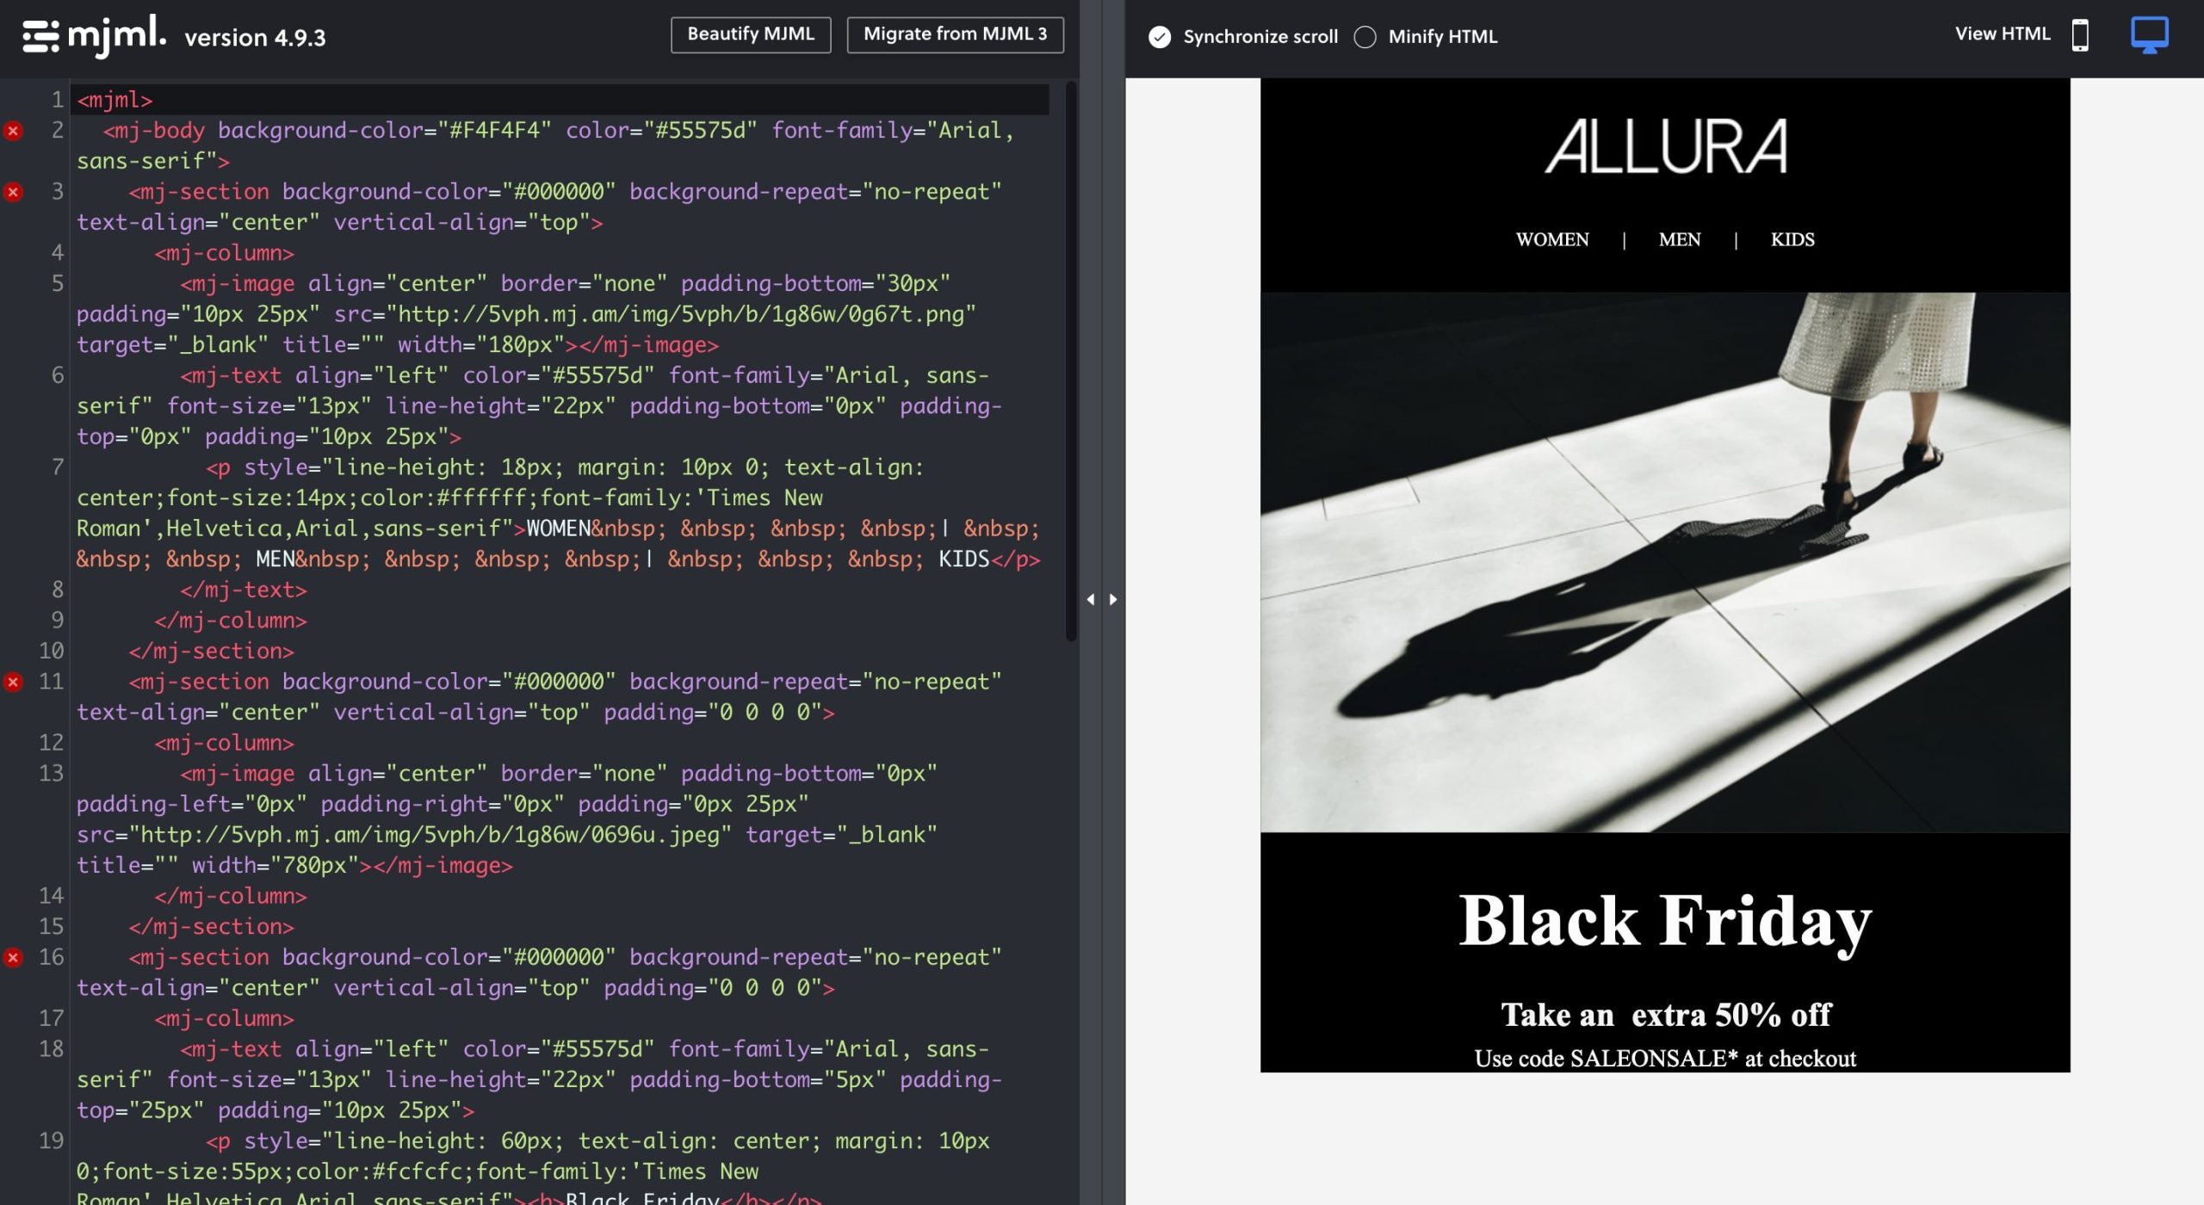
Task: Click the mjml logo
Action: [94, 36]
